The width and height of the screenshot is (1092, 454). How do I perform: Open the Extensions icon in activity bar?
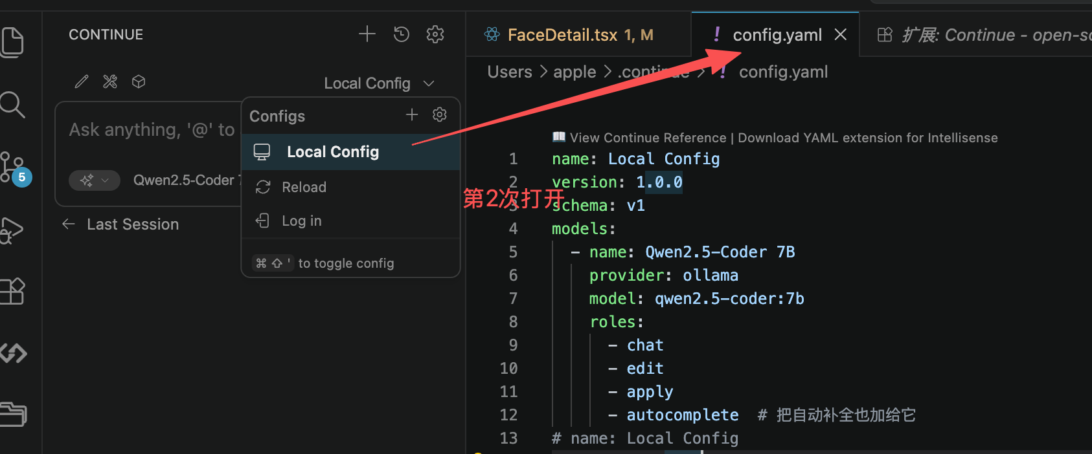pyautogui.click(x=12, y=291)
